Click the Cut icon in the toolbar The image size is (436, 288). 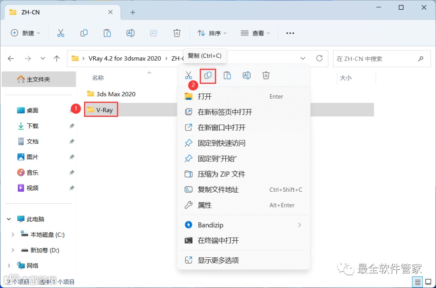click(x=61, y=33)
